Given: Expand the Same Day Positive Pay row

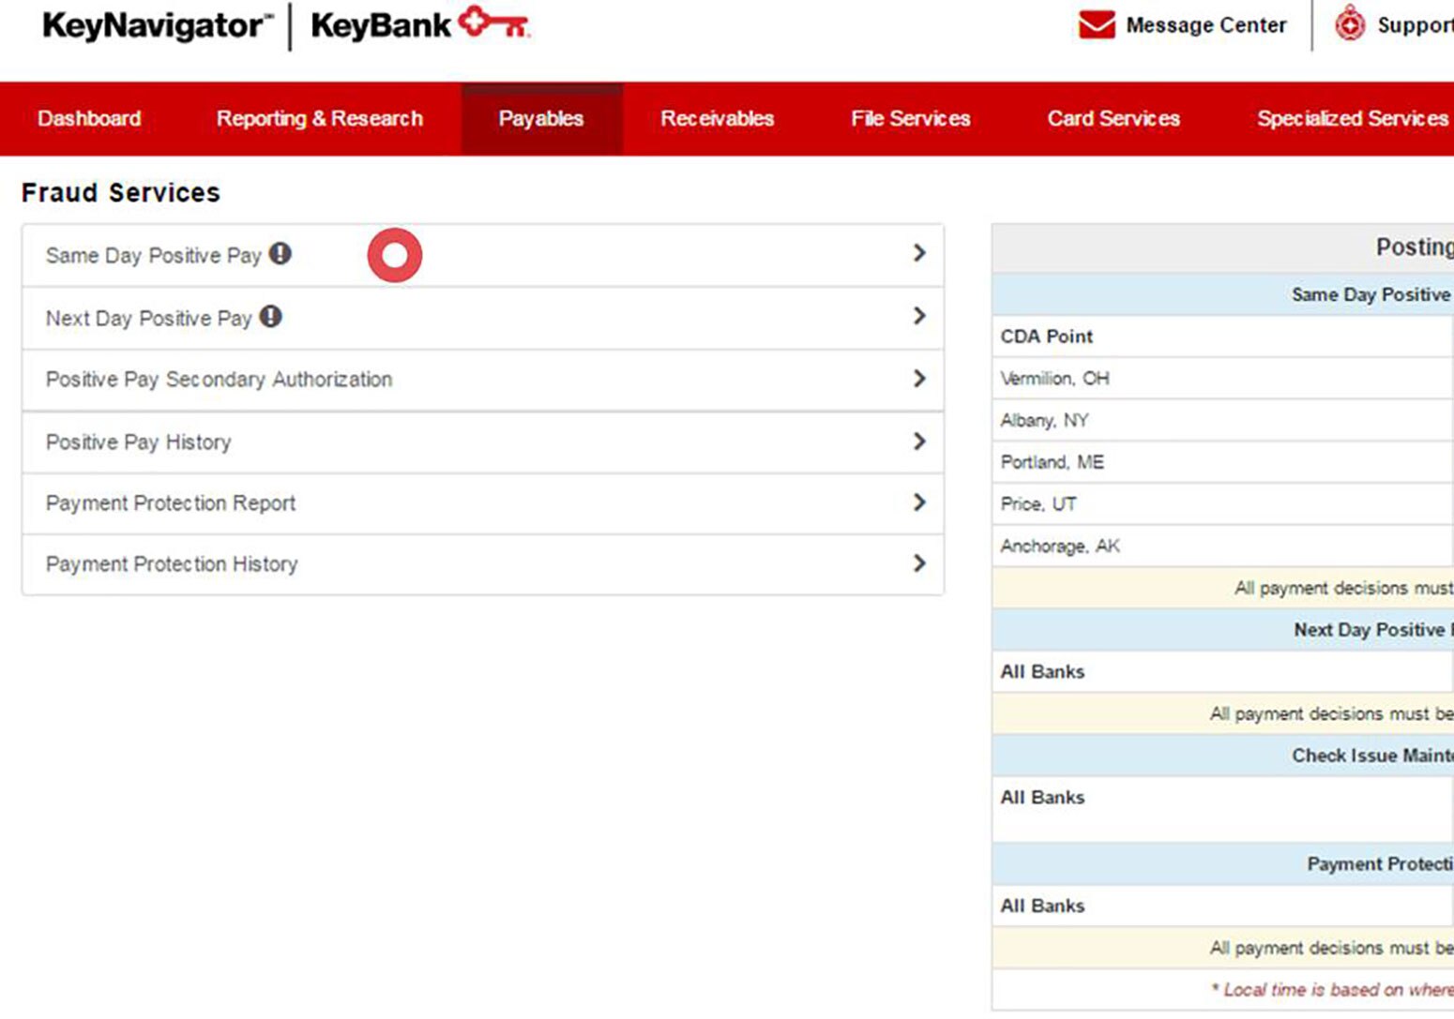Looking at the screenshot, I should coord(920,253).
